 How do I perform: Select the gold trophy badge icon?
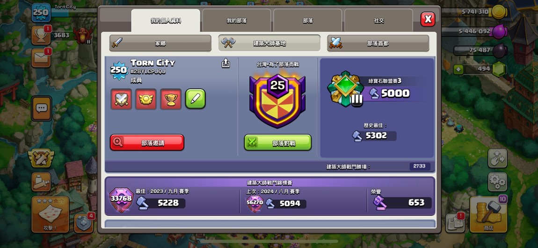pos(171,99)
